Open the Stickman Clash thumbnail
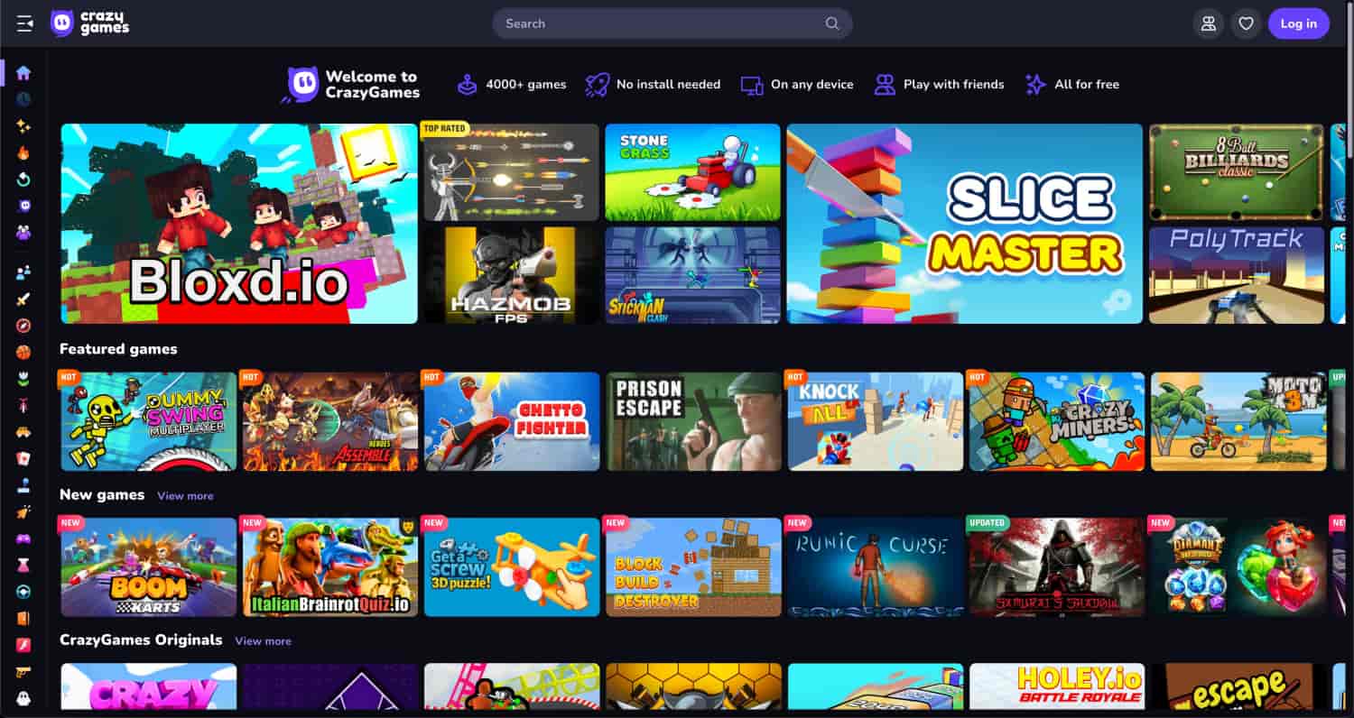Image resolution: width=1354 pixels, height=718 pixels. [x=692, y=275]
